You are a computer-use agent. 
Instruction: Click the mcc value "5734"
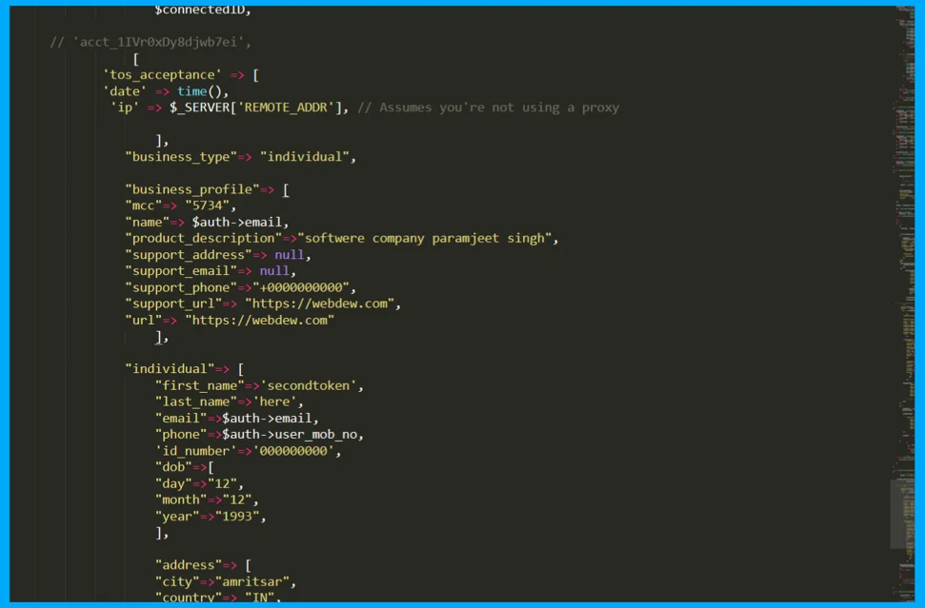(x=210, y=206)
